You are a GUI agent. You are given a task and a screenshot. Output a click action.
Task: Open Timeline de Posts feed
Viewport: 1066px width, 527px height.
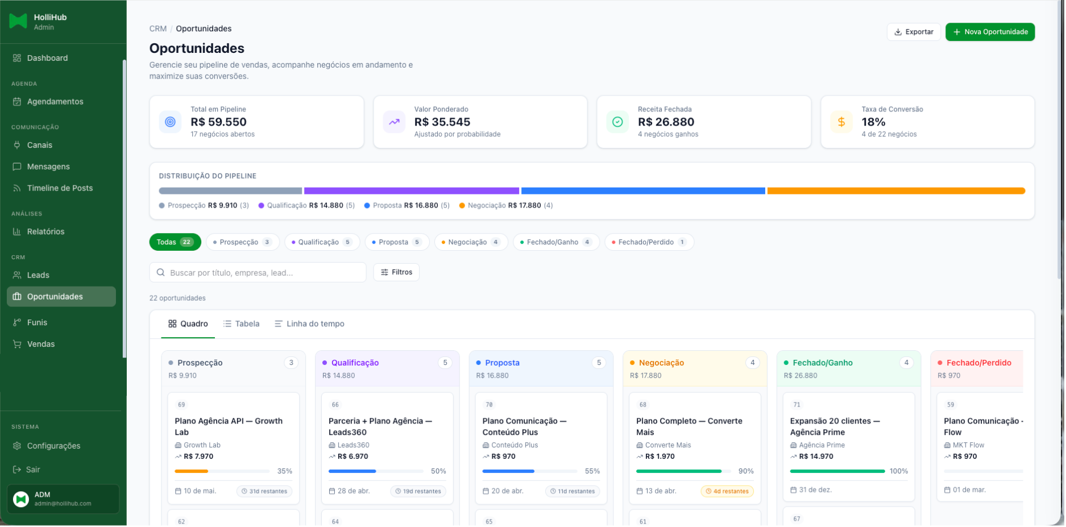coord(60,188)
